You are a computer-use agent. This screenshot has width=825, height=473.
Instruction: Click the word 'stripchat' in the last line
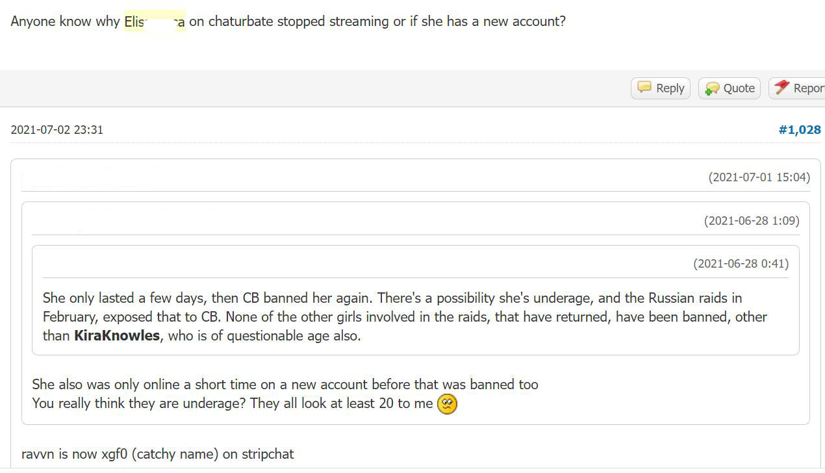coord(268,454)
